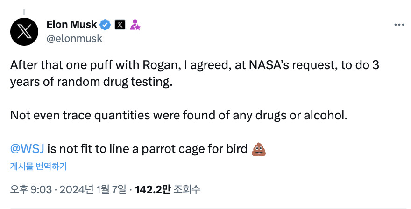Click the poop emoji in the post

click(259, 149)
